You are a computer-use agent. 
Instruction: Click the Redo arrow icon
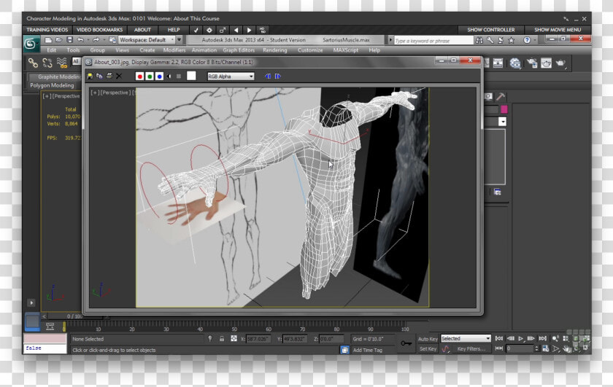point(96,40)
